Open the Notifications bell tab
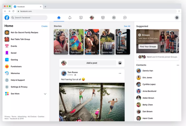Screen dimensions: 186x126 coord(70,18)
